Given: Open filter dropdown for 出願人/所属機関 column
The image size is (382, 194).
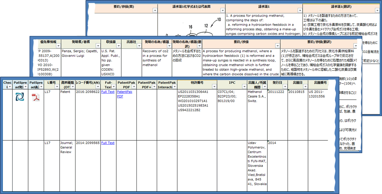Looking at the screenshot, I should [x=265, y=87].
